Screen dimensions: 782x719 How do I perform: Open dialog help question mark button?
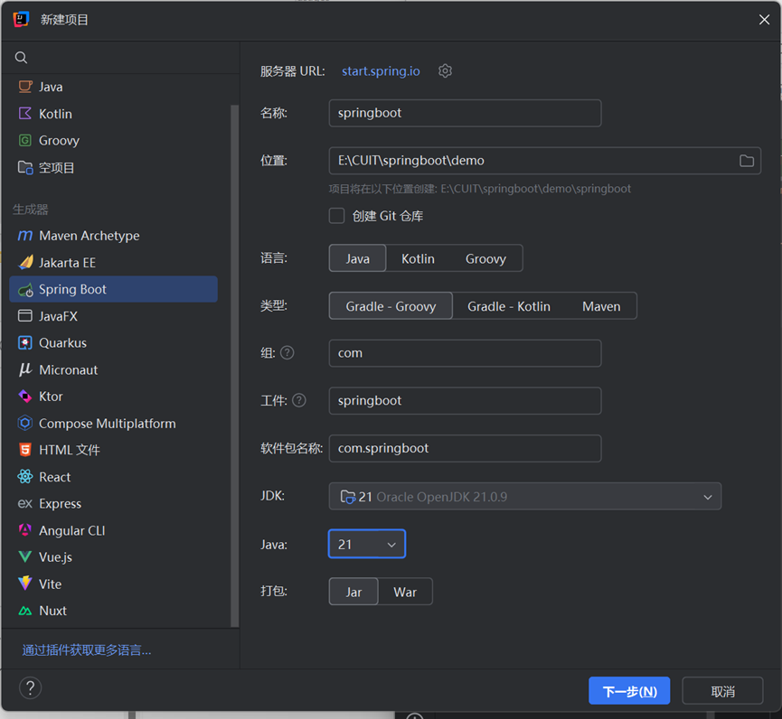pos(31,688)
